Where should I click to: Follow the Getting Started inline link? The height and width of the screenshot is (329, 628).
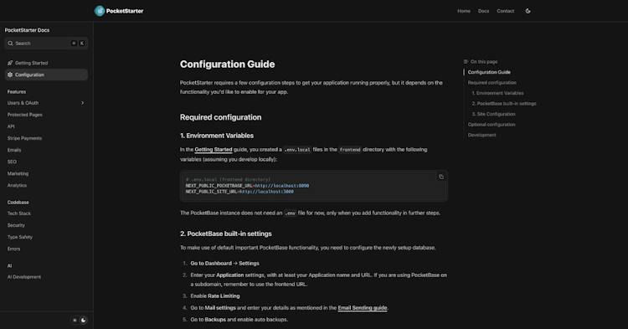214,150
